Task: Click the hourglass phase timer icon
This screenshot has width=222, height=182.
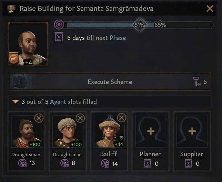Action: (59, 38)
